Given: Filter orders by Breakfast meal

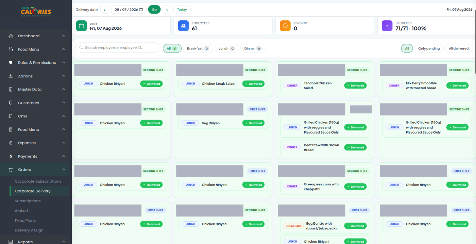Looking at the screenshot, I should click(198, 48).
